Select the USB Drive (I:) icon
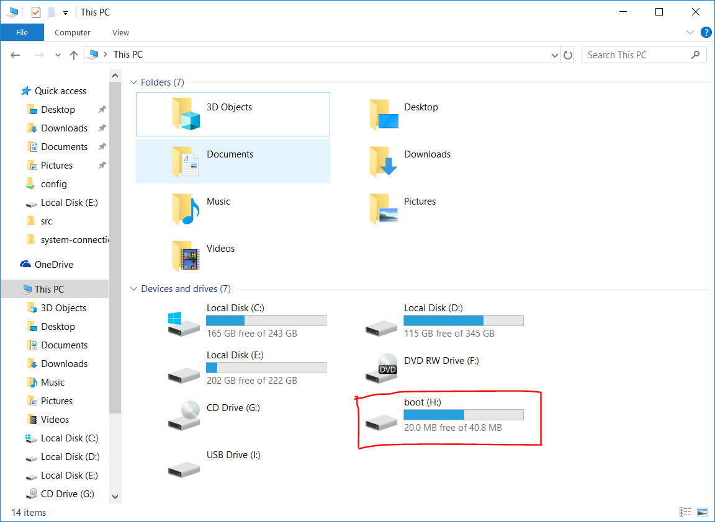715x522 pixels. click(x=184, y=470)
